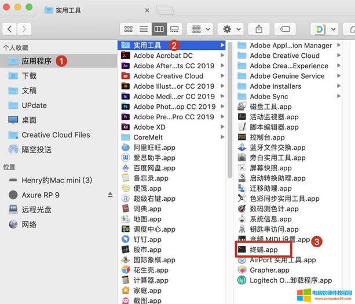Select the 实用工具 folder row

[171, 45]
